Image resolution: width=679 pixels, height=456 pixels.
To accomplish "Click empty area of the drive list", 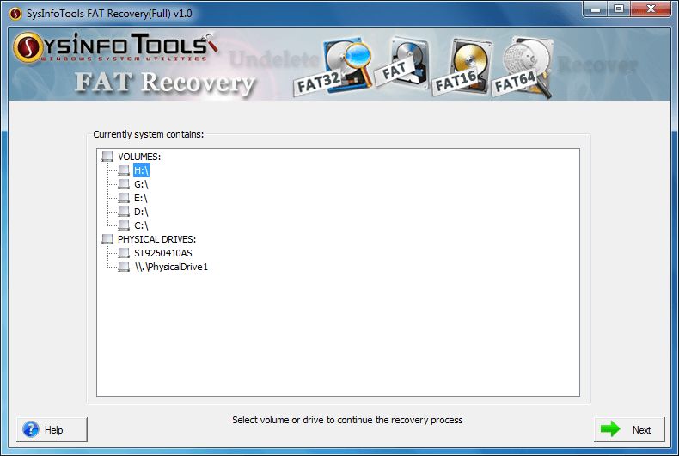I will pos(338,334).
